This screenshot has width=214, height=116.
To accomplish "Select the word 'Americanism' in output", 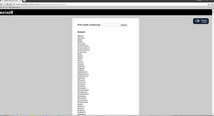I will (x=83, y=46).
